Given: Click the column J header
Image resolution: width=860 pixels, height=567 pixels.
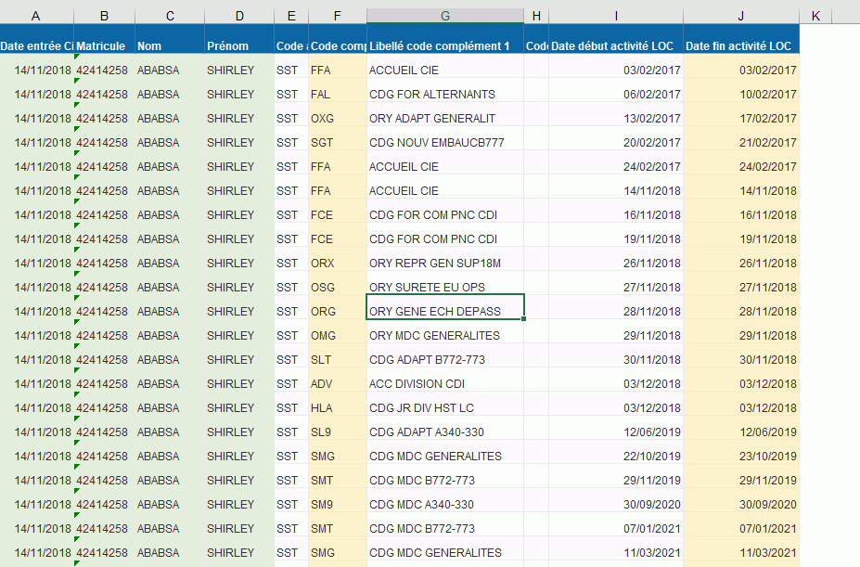Looking at the screenshot, I should coord(740,16).
